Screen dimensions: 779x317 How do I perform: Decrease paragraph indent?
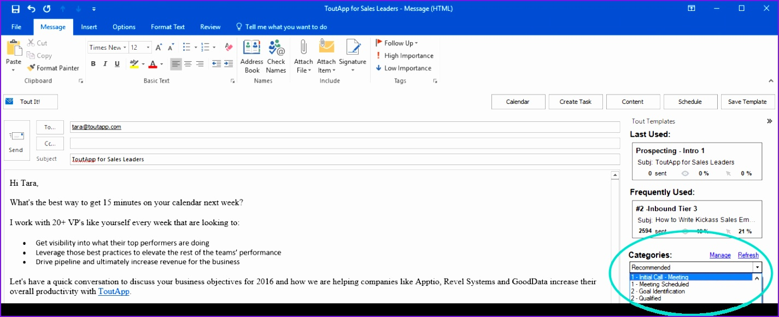click(216, 64)
